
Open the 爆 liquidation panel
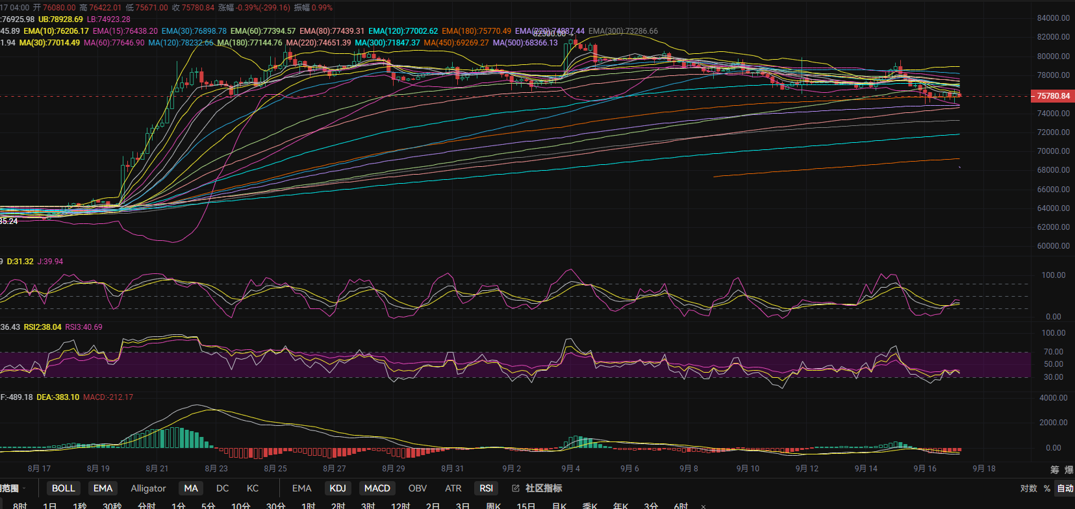[1069, 469]
